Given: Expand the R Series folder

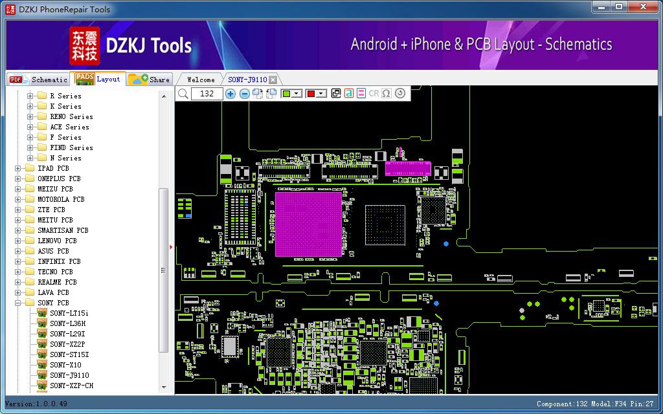Looking at the screenshot, I should [x=30, y=96].
